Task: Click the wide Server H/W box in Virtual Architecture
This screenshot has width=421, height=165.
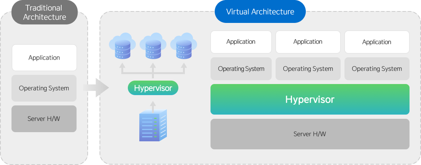Action: [310, 134]
